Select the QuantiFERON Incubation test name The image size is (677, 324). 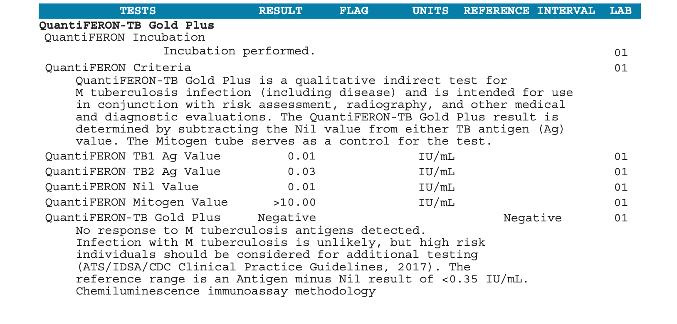pos(125,37)
